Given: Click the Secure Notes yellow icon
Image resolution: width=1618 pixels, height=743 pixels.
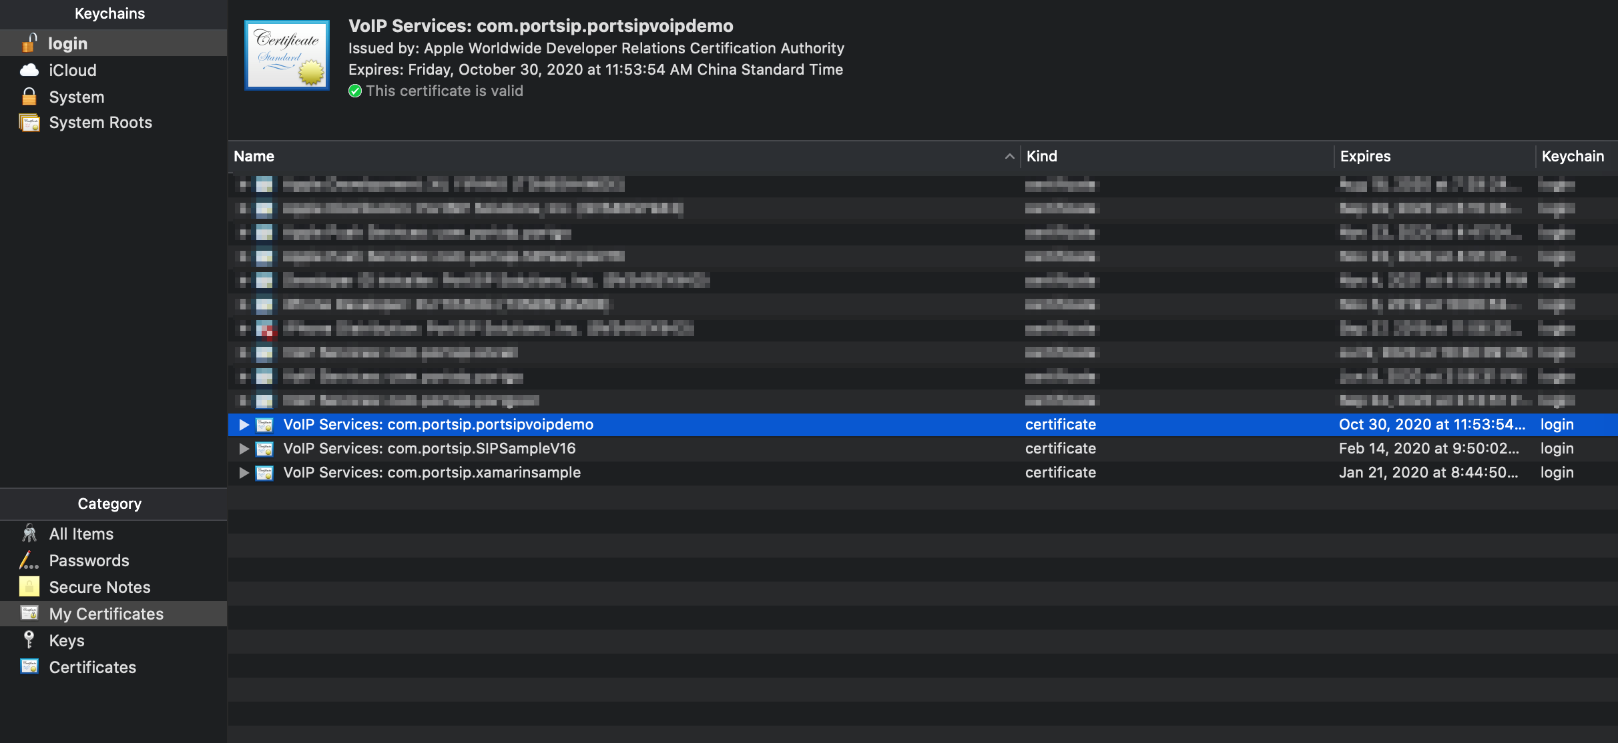Looking at the screenshot, I should pos(29,587).
